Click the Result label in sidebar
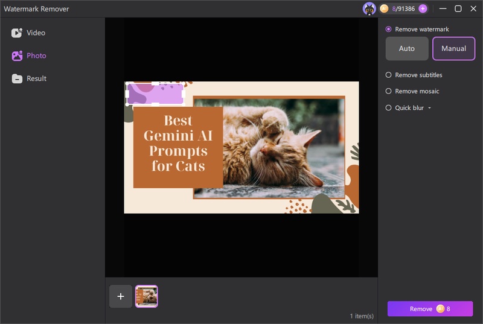Viewport: 483px width, 324px height. click(36, 78)
